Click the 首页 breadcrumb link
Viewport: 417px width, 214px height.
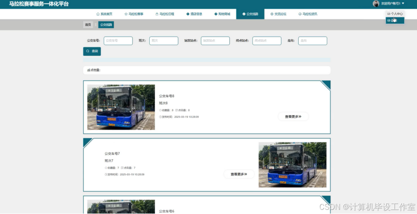click(88, 25)
